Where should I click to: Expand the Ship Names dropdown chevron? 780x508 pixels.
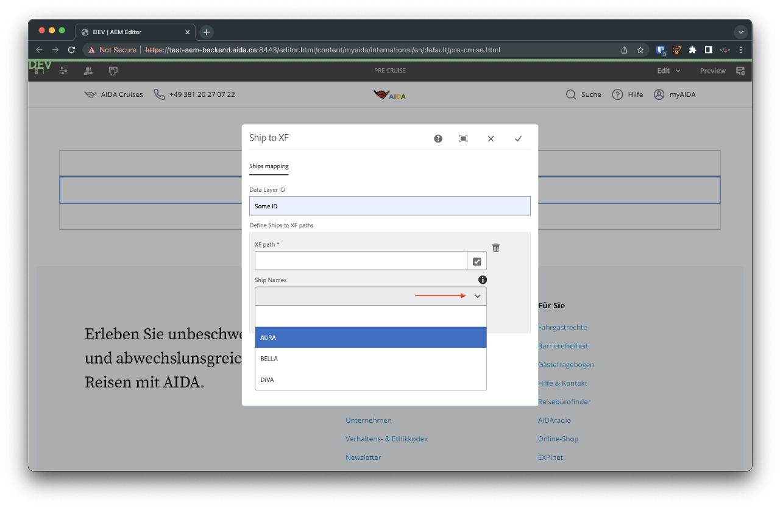(477, 296)
